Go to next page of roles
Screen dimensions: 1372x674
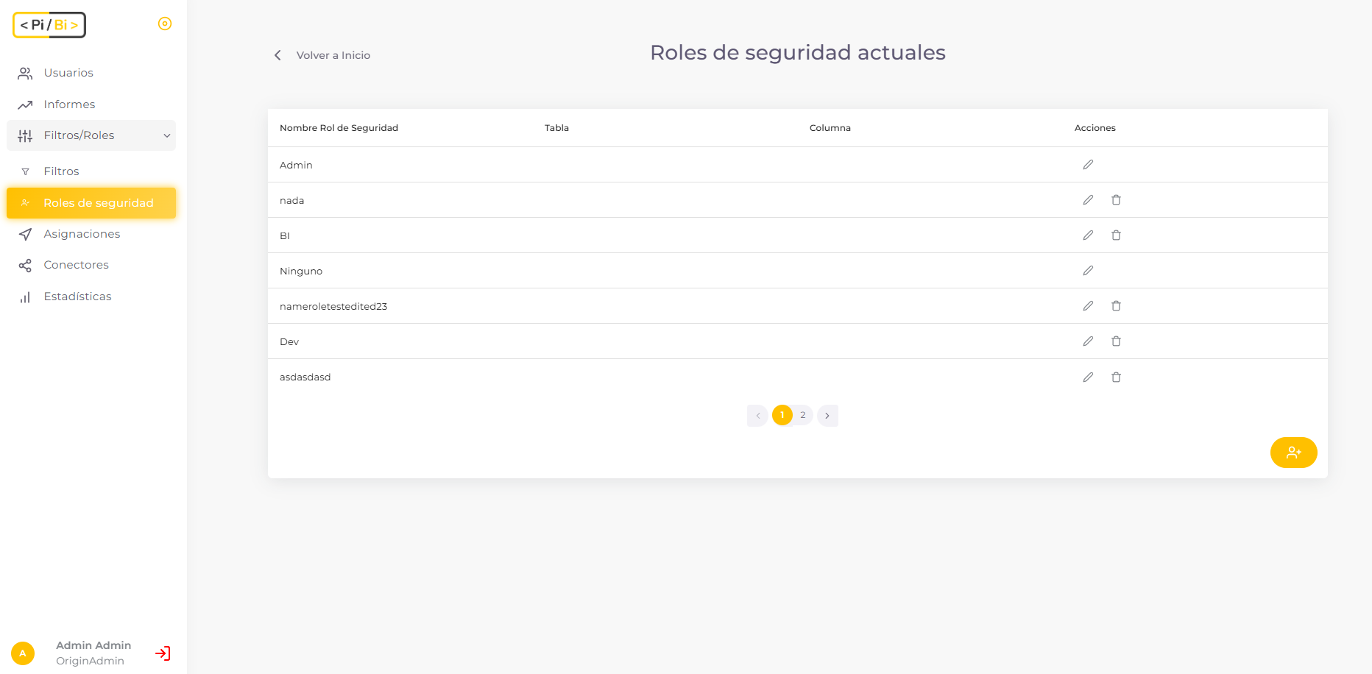click(x=827, y=416)
